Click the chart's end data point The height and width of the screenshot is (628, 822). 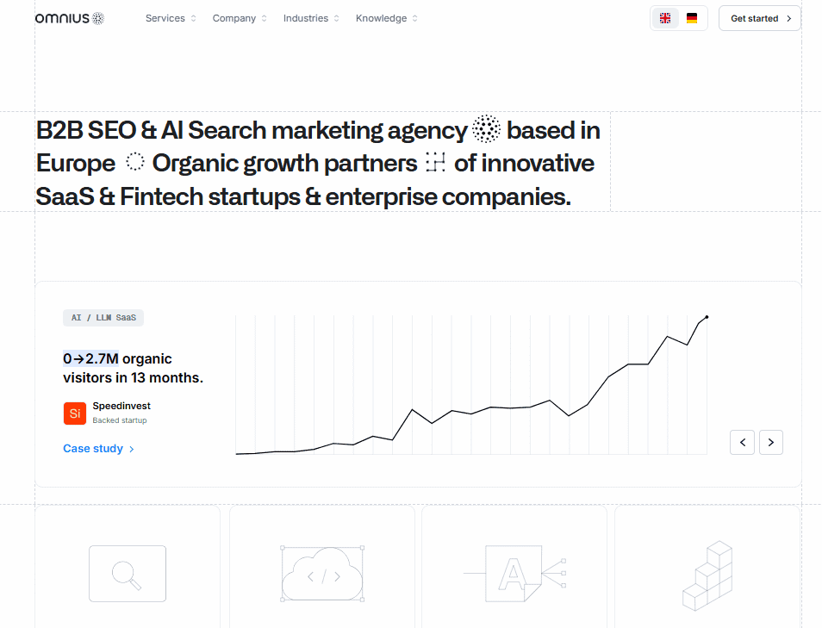click(707, 317)
